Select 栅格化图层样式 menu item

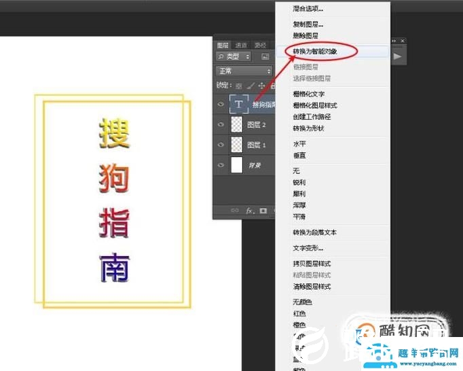pyautogui.click(x=315, y=105)
